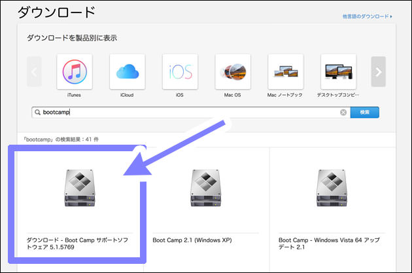Click the magnifier icon in search field
The image size is (412, 273).
pos(37,113)
